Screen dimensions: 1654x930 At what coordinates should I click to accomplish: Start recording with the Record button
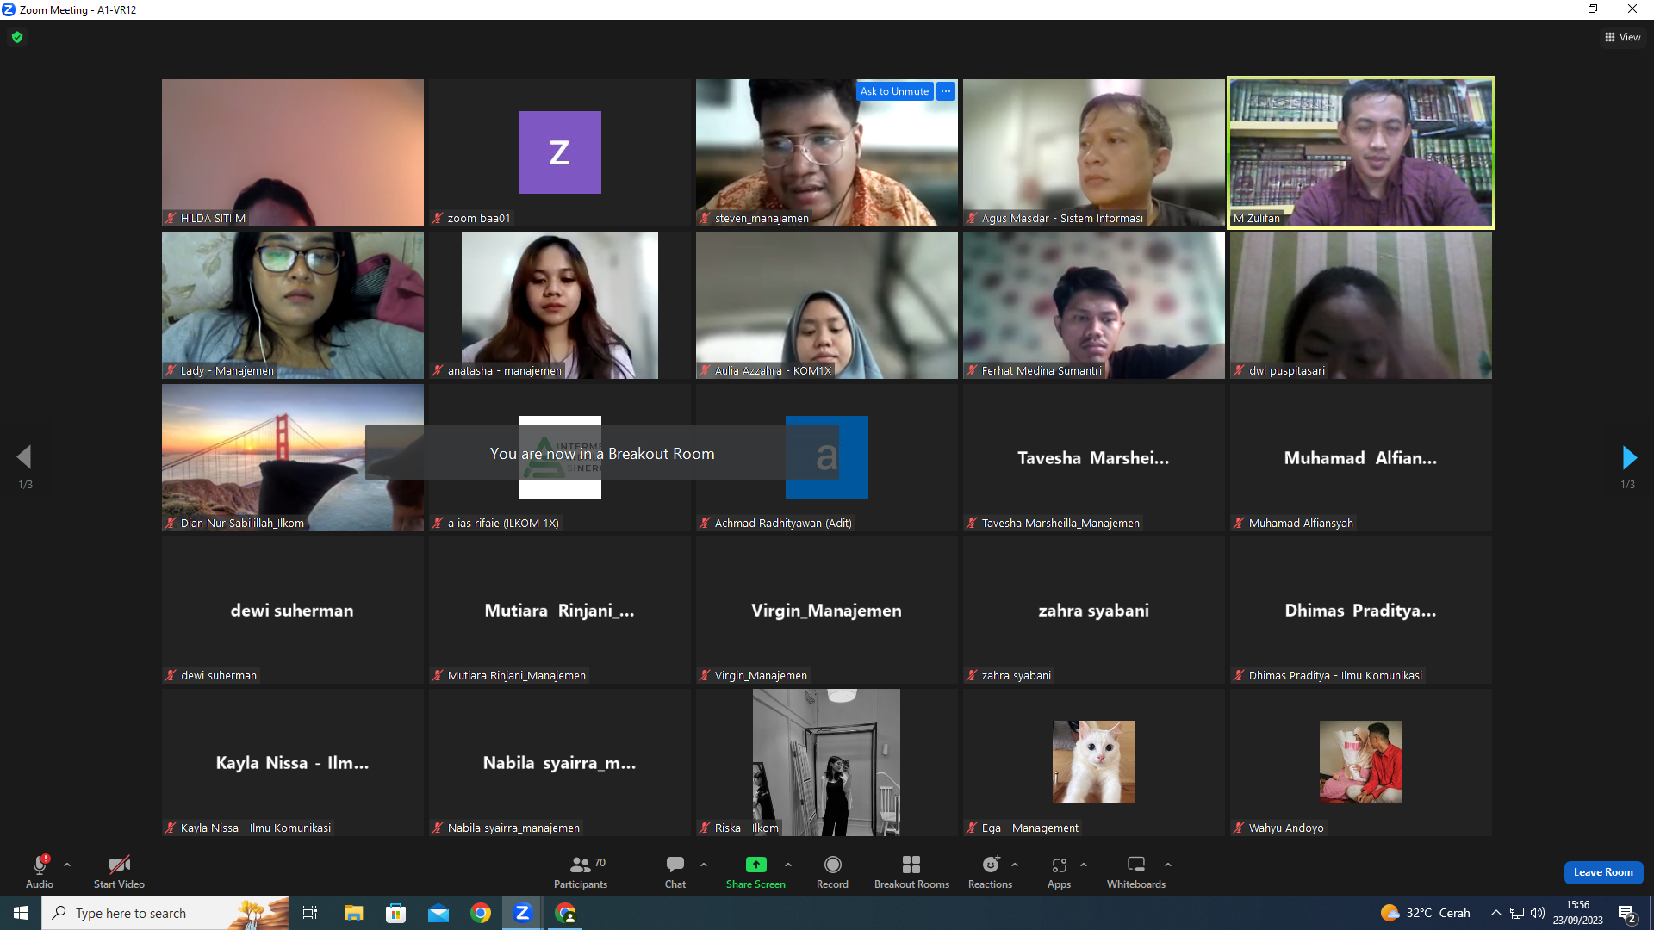[832, 871]
